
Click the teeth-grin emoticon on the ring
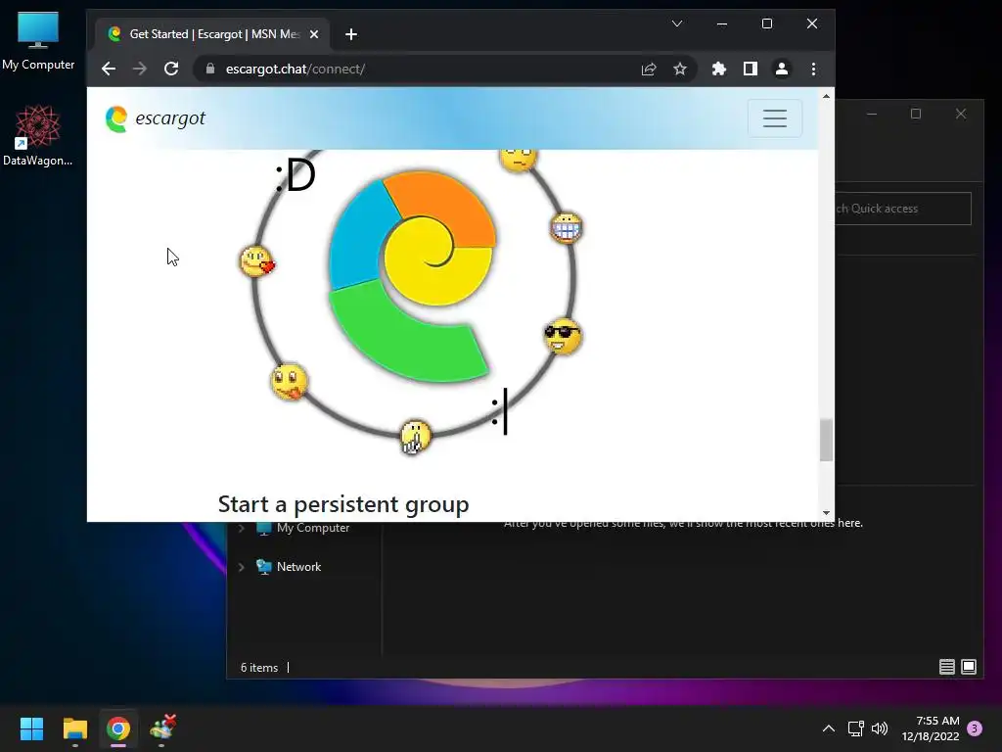(567, 227)
